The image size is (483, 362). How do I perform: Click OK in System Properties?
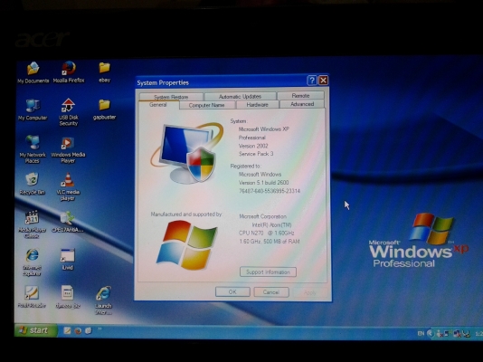coord(232,291)
